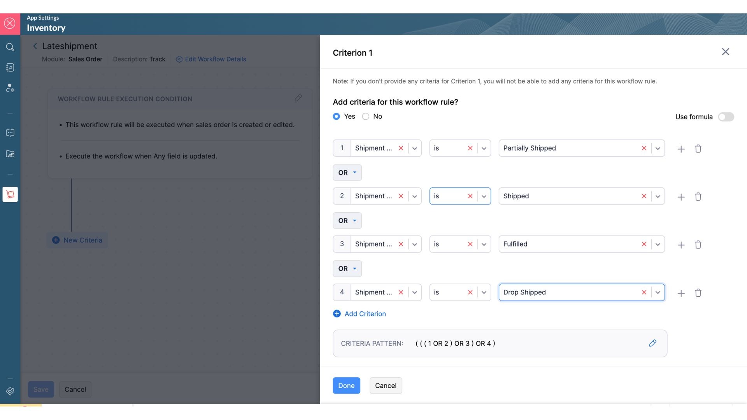Click the Done button
This screenshot has height=420, width=747.
(346, 385)
